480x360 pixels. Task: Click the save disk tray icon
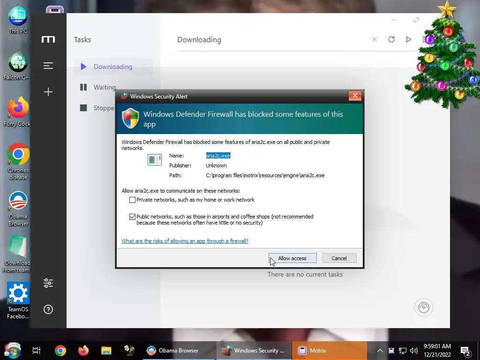[391, 351]
